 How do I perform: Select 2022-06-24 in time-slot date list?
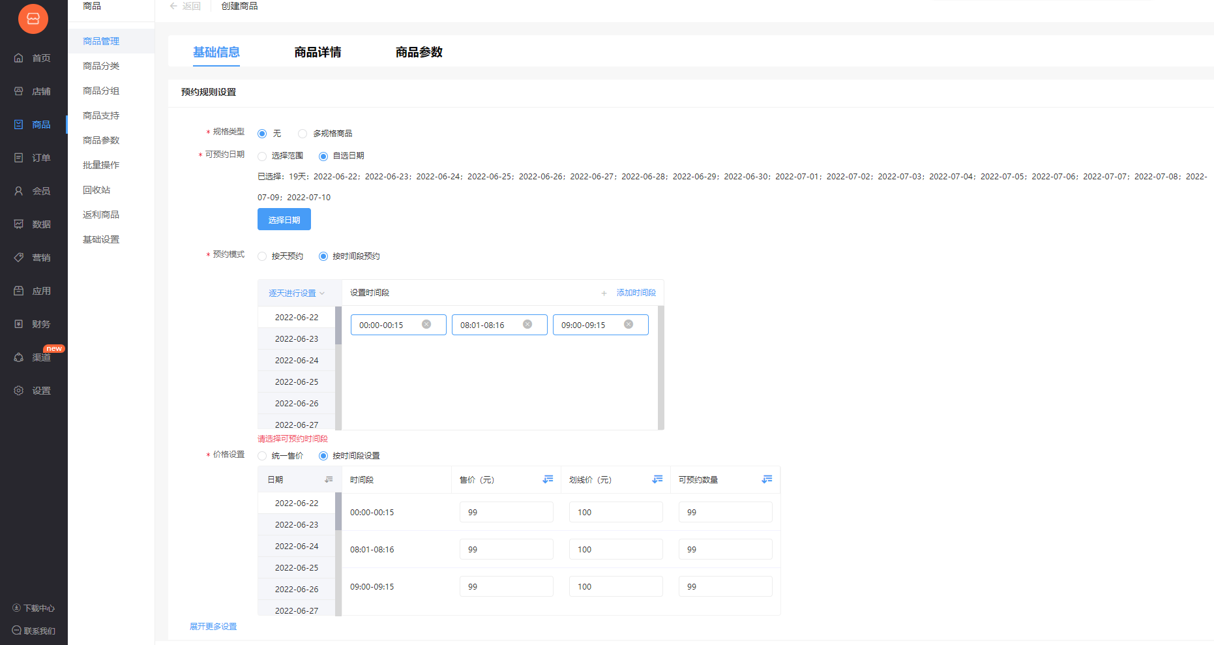click(x=297, y=361)
